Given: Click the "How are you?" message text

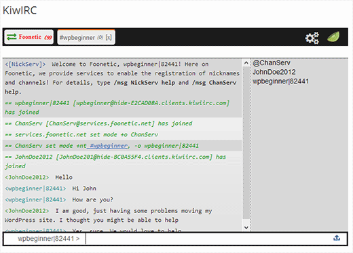Looking at the screenshot, I should (92, 199).
